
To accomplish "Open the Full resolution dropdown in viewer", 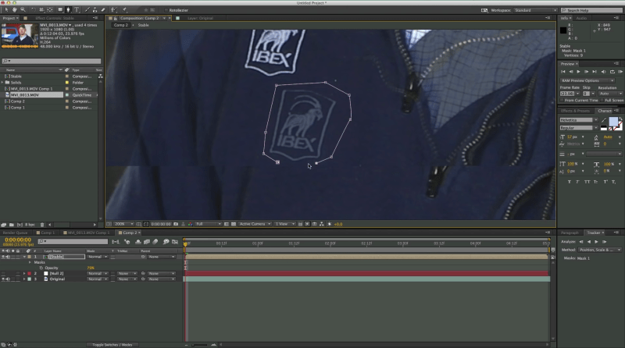I will click(208, 224).
